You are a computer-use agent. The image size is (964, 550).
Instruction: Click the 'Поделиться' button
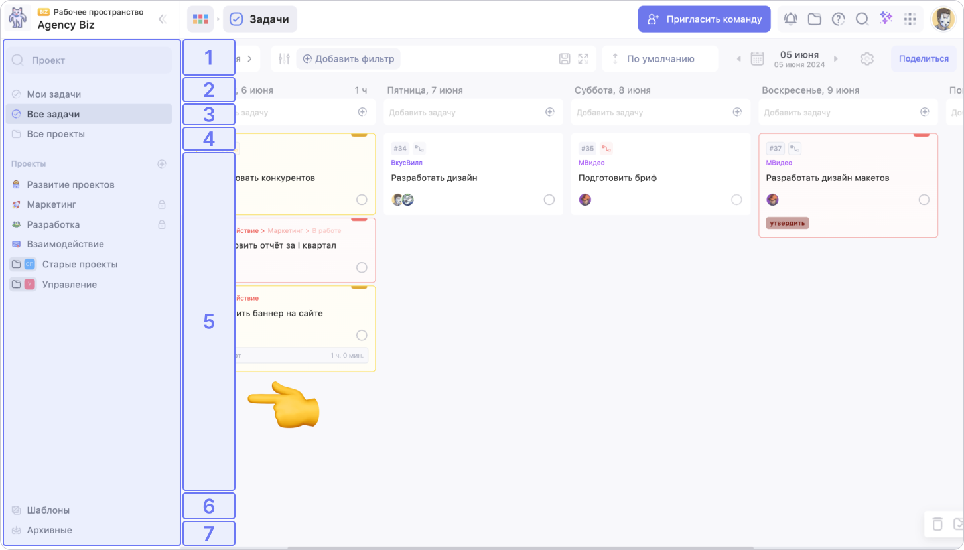(x=923, y=59)
